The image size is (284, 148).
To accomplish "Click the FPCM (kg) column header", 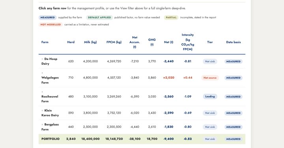I will [114, 42].
